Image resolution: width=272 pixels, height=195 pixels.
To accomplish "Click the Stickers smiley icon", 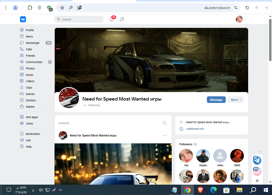I will [x=22, y=100].
